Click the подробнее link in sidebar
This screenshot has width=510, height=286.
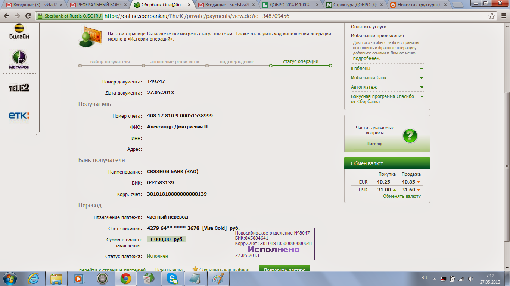coord(366,58)
